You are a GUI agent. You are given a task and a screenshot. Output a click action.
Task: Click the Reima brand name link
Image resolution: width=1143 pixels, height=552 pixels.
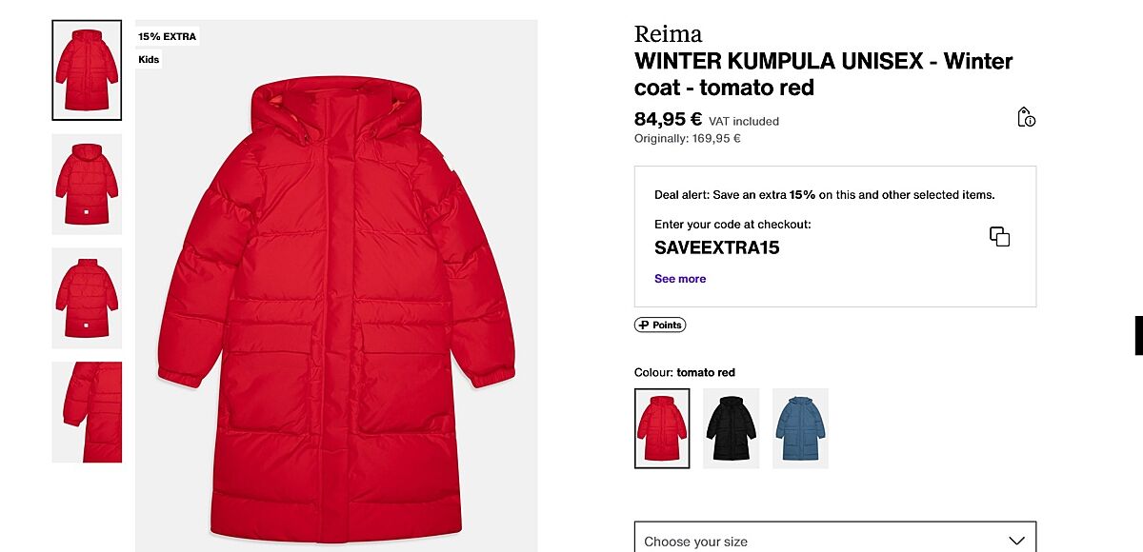click(x=668, y=35)
